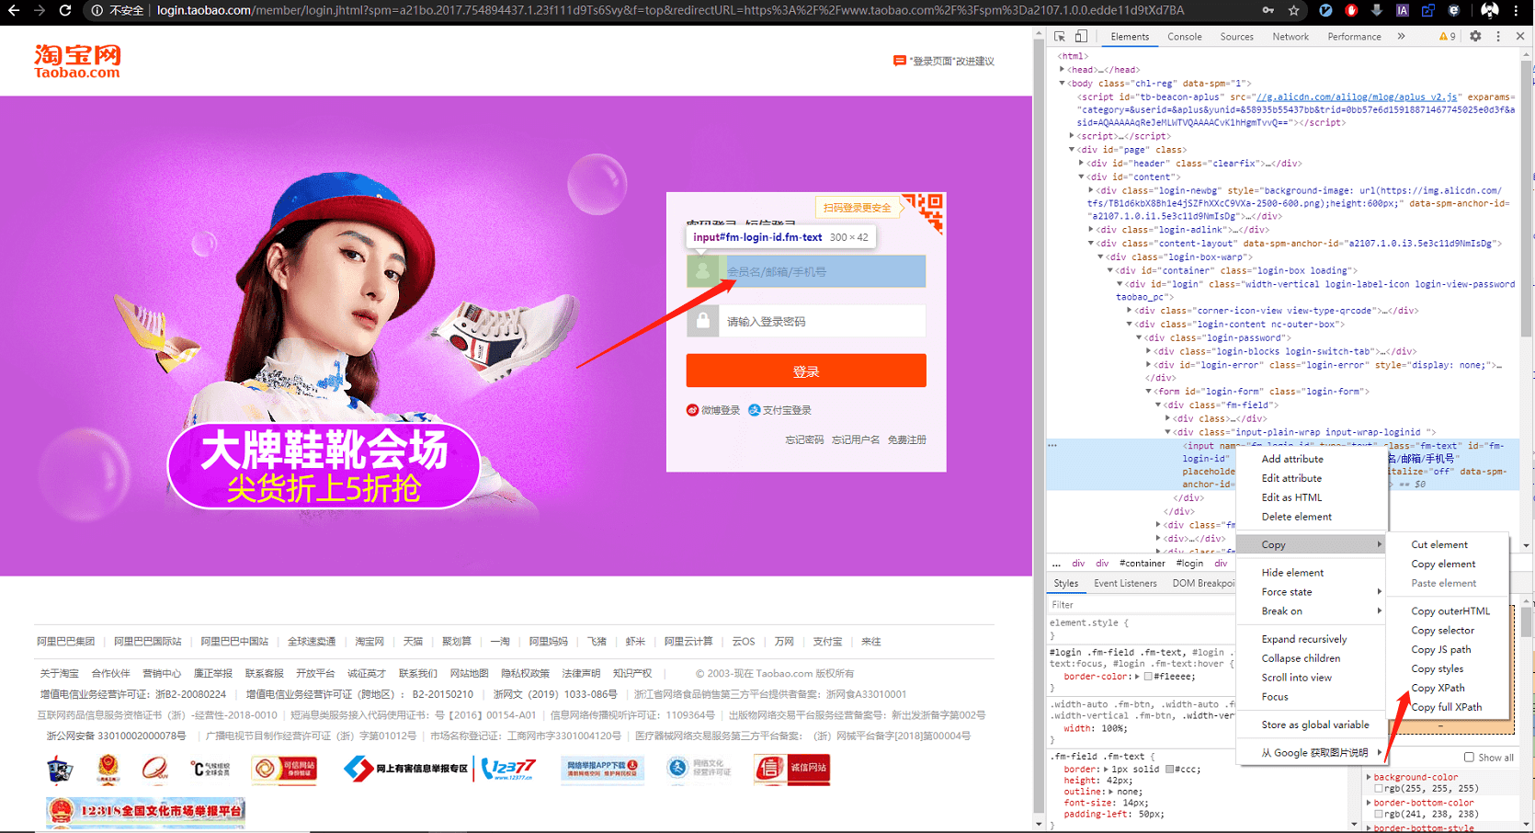1535x833 pixels.
Task: Switch to the Network tab
Action: pos(1291,37)
